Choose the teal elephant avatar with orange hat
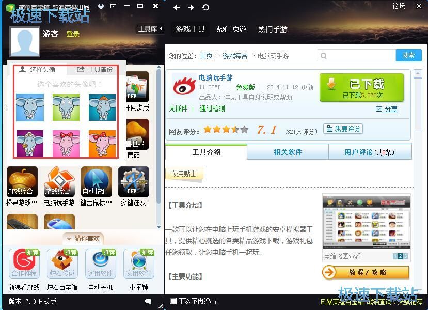Viewport: 428px width, 310px height. click(x=102, y=107)
